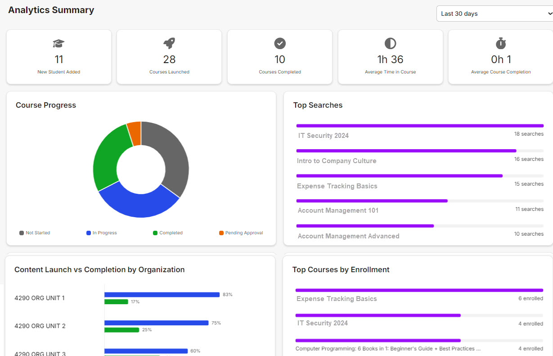Click the 0h 1 Average Course Completion value
This screenshot has width=553, height=356.
(501, 59)
